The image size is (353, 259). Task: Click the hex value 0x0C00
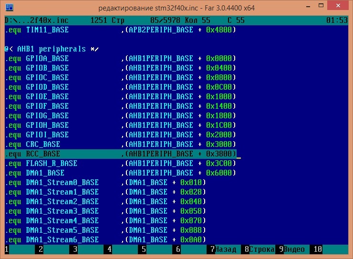[x=219, y=87]
